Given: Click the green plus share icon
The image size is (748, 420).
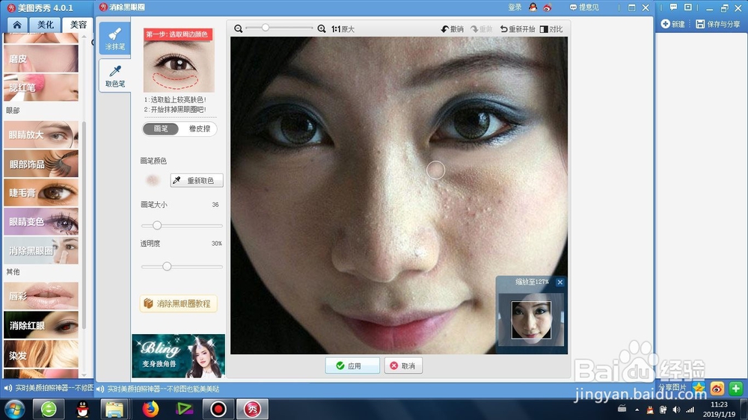Looking at the screenshot, I should pos(735,388).
